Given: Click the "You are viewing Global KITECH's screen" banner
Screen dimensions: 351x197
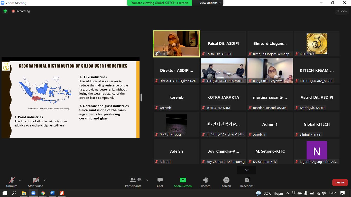Looking at the screenshot, I should [160, 3].
